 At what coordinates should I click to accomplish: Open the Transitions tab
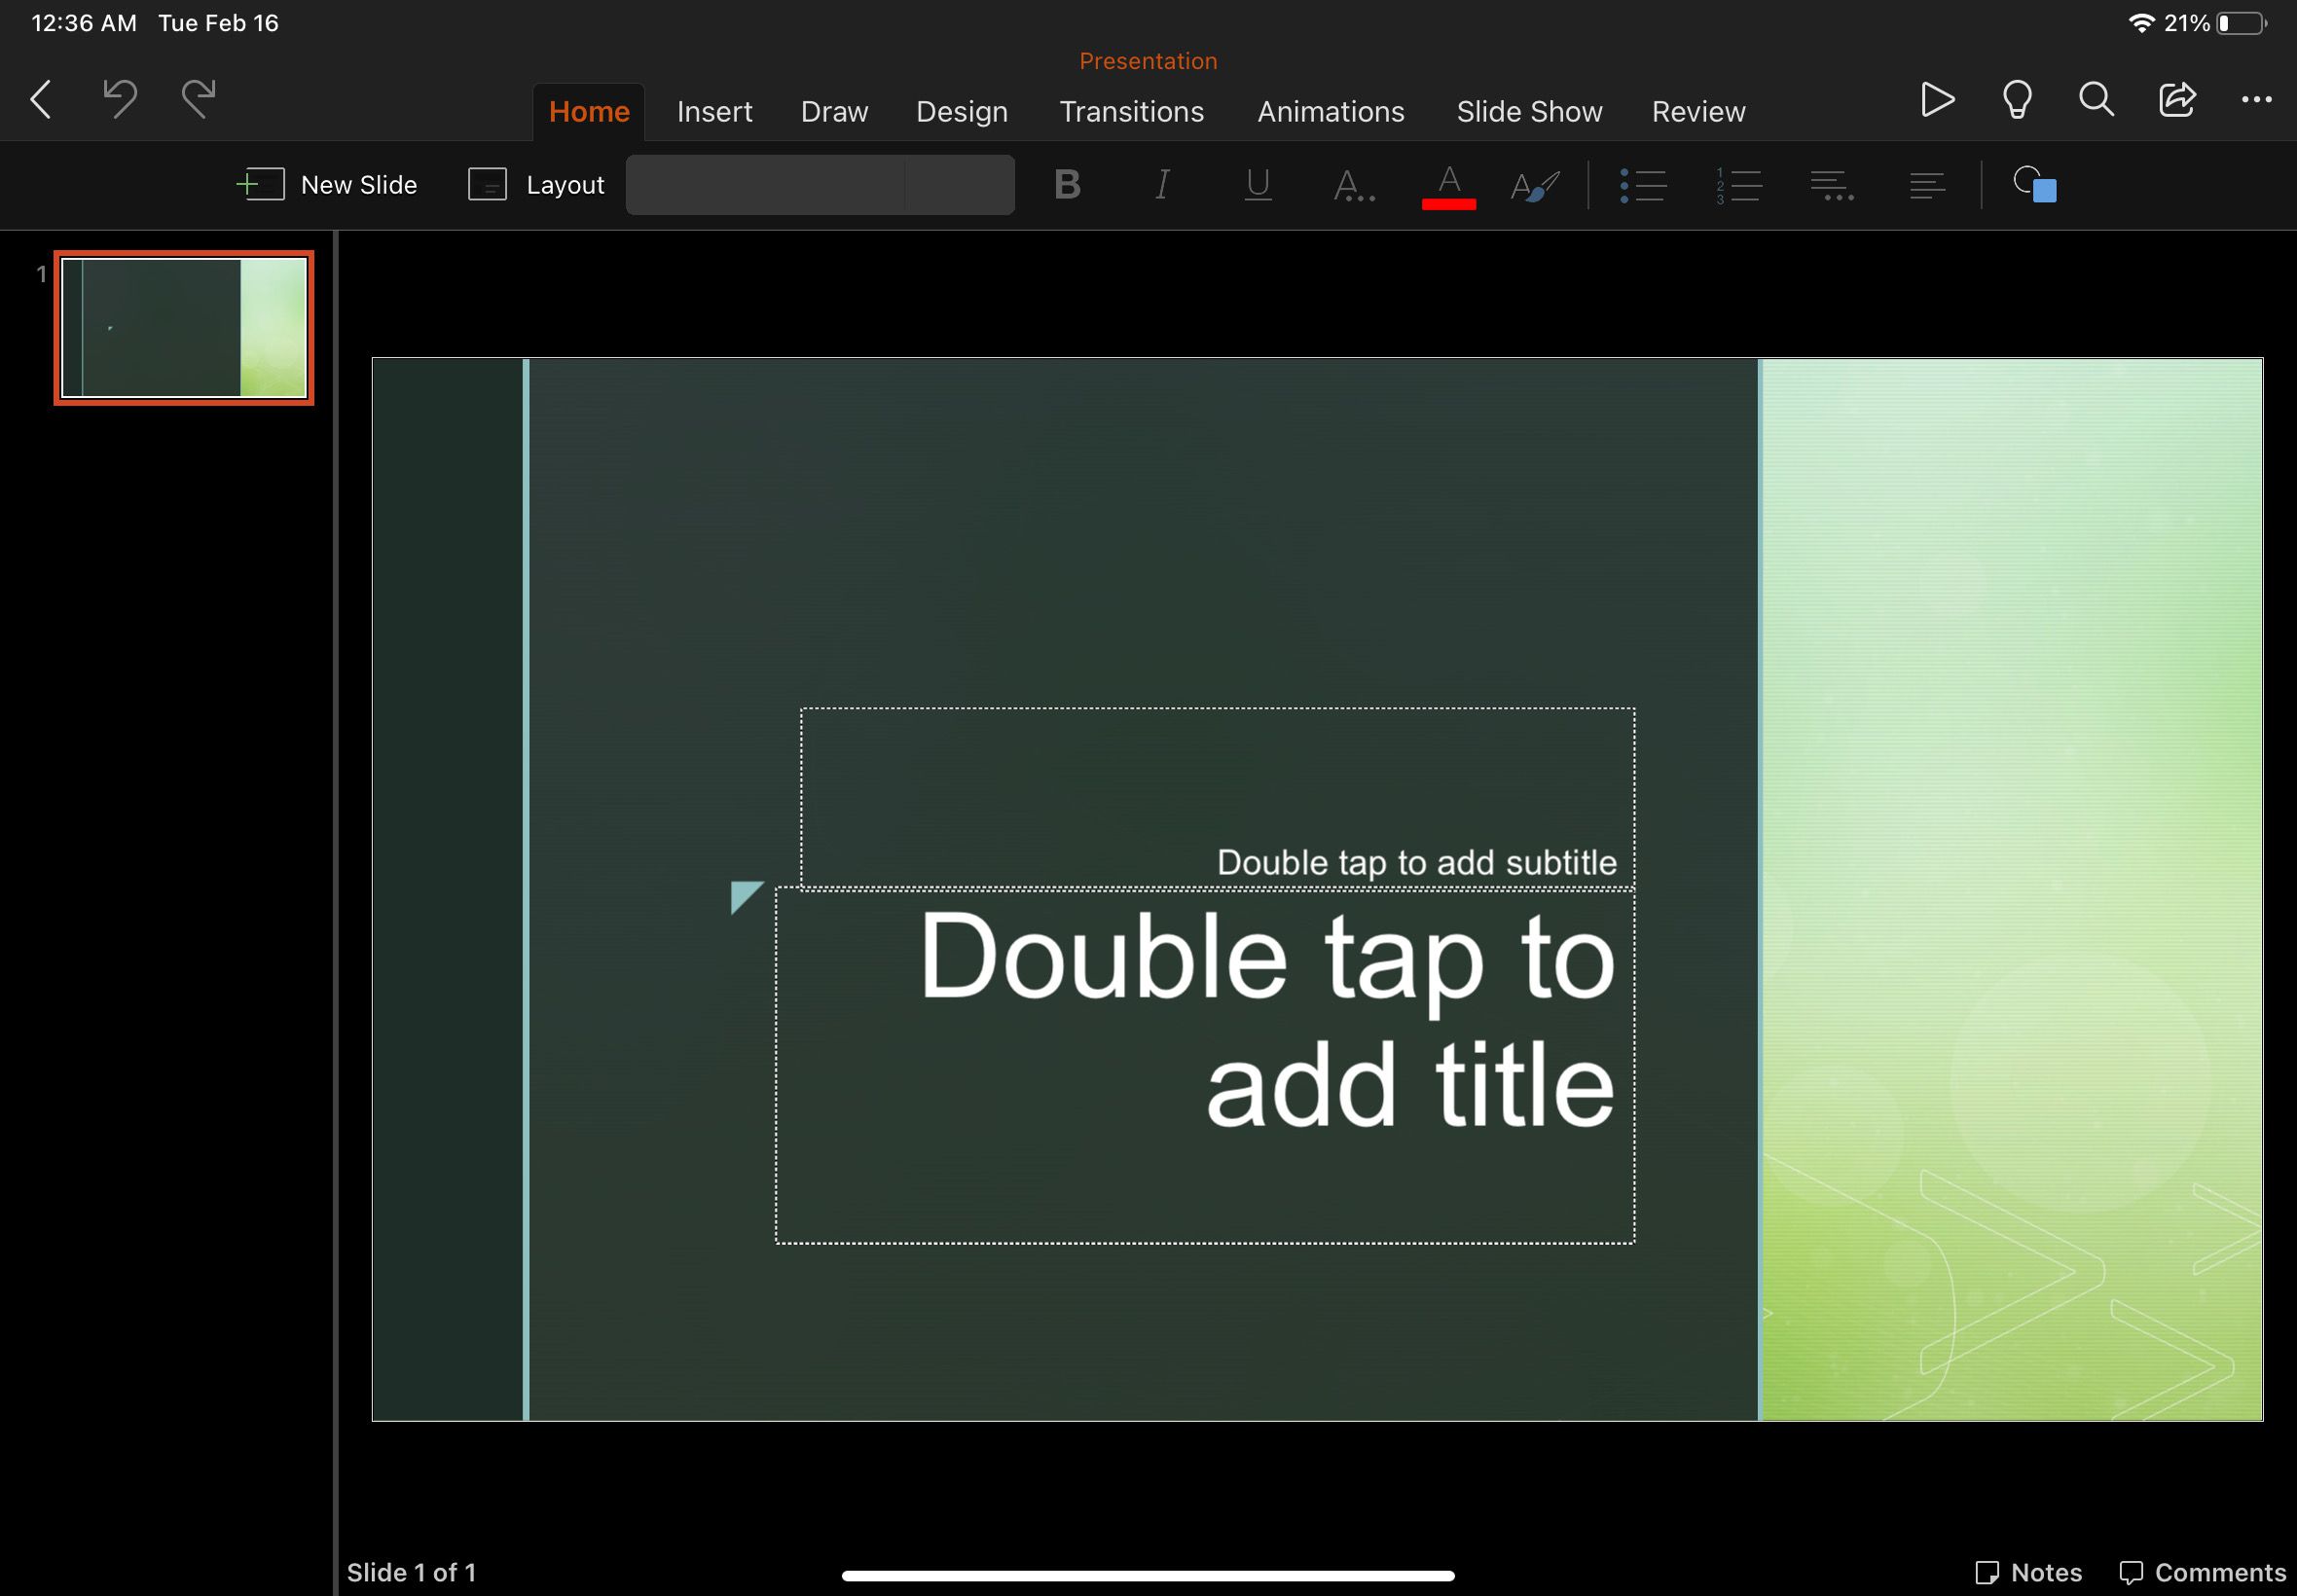[1131, 112]
